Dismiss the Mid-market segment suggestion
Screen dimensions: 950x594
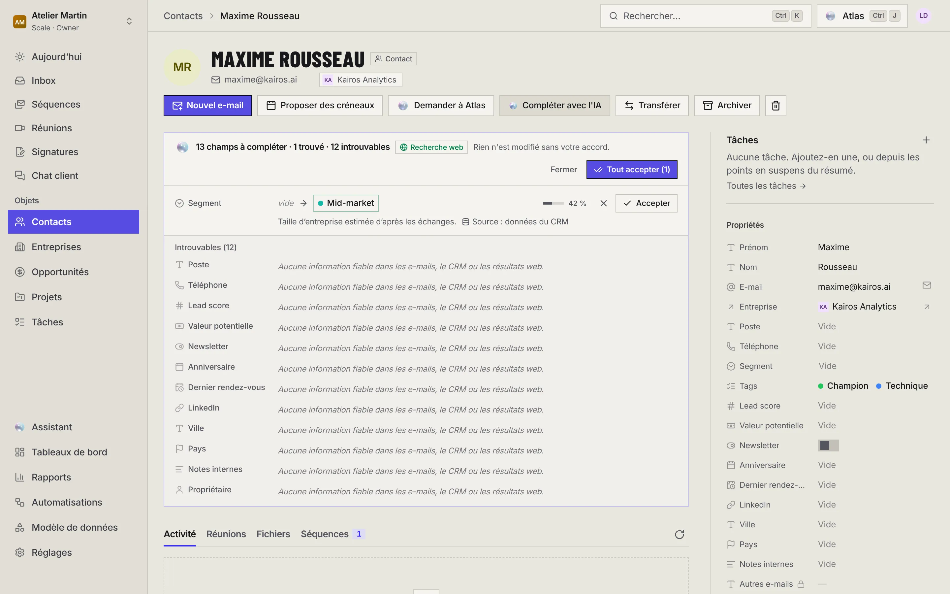tap(603, 203)
